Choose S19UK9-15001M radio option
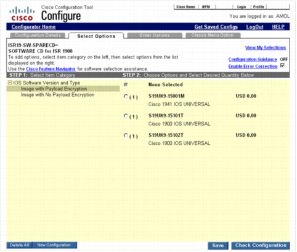Screen dimensions: 297x252 pos(126,96)
